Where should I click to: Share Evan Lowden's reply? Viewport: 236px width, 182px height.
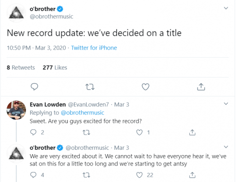192,132
